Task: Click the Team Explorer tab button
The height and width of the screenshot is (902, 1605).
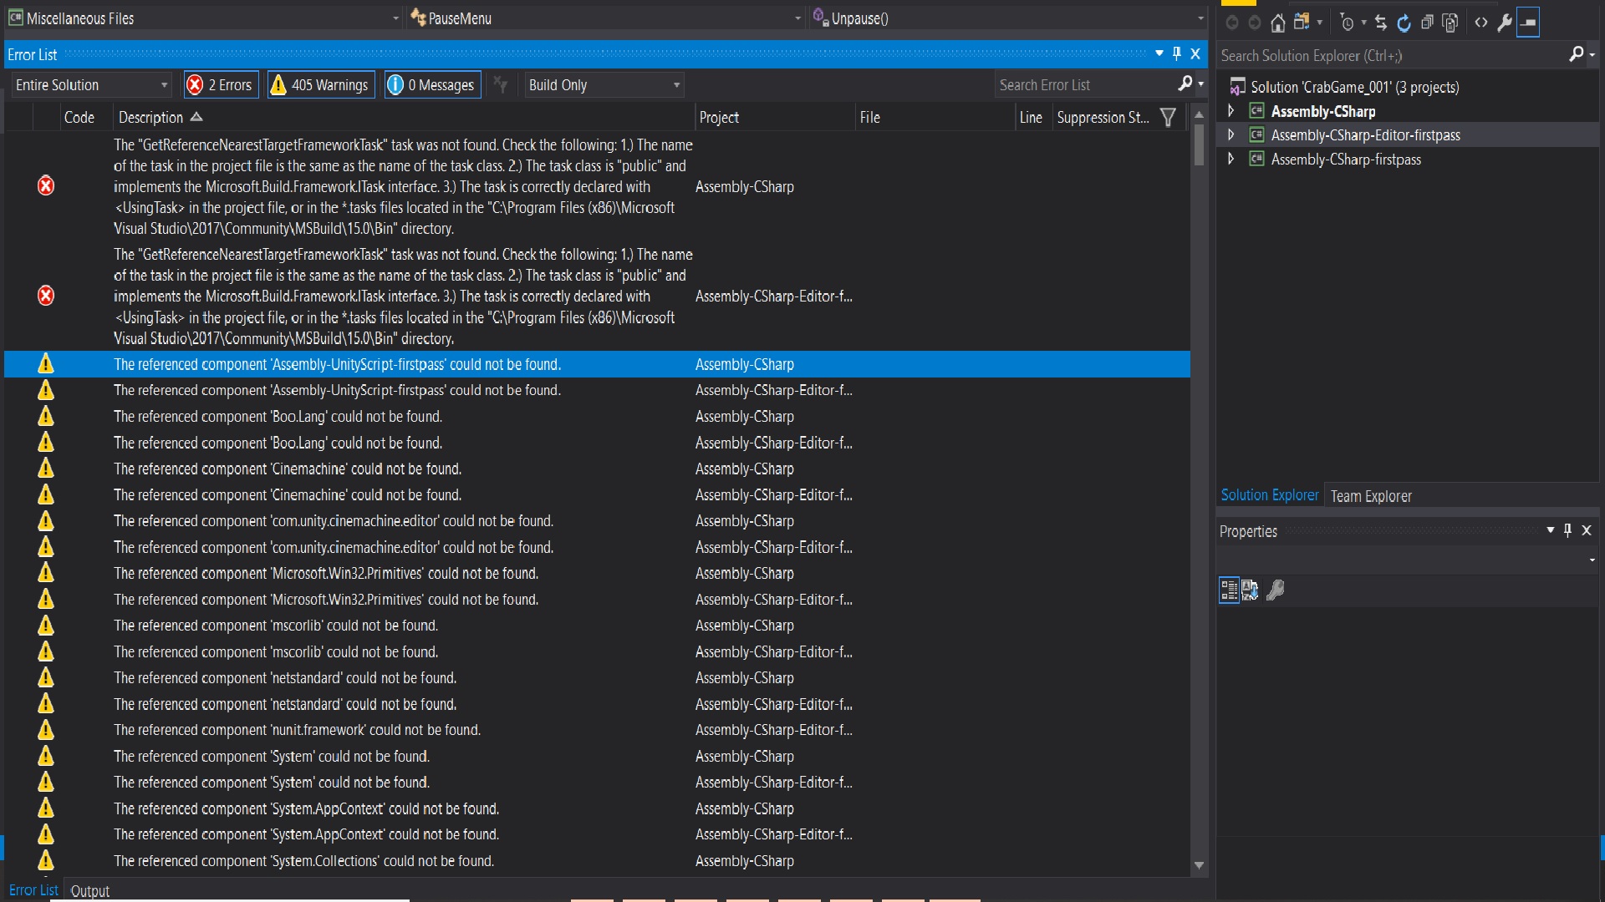Action: (x=1371, y=494)
